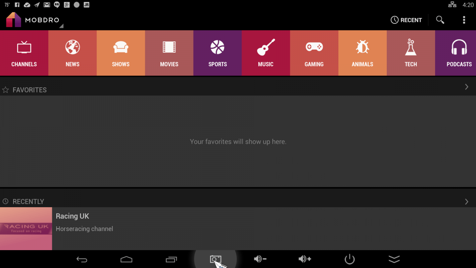Select the Sports category
Image resolution: width=476 pixels, height=268 pixels.
click(217, 53)
